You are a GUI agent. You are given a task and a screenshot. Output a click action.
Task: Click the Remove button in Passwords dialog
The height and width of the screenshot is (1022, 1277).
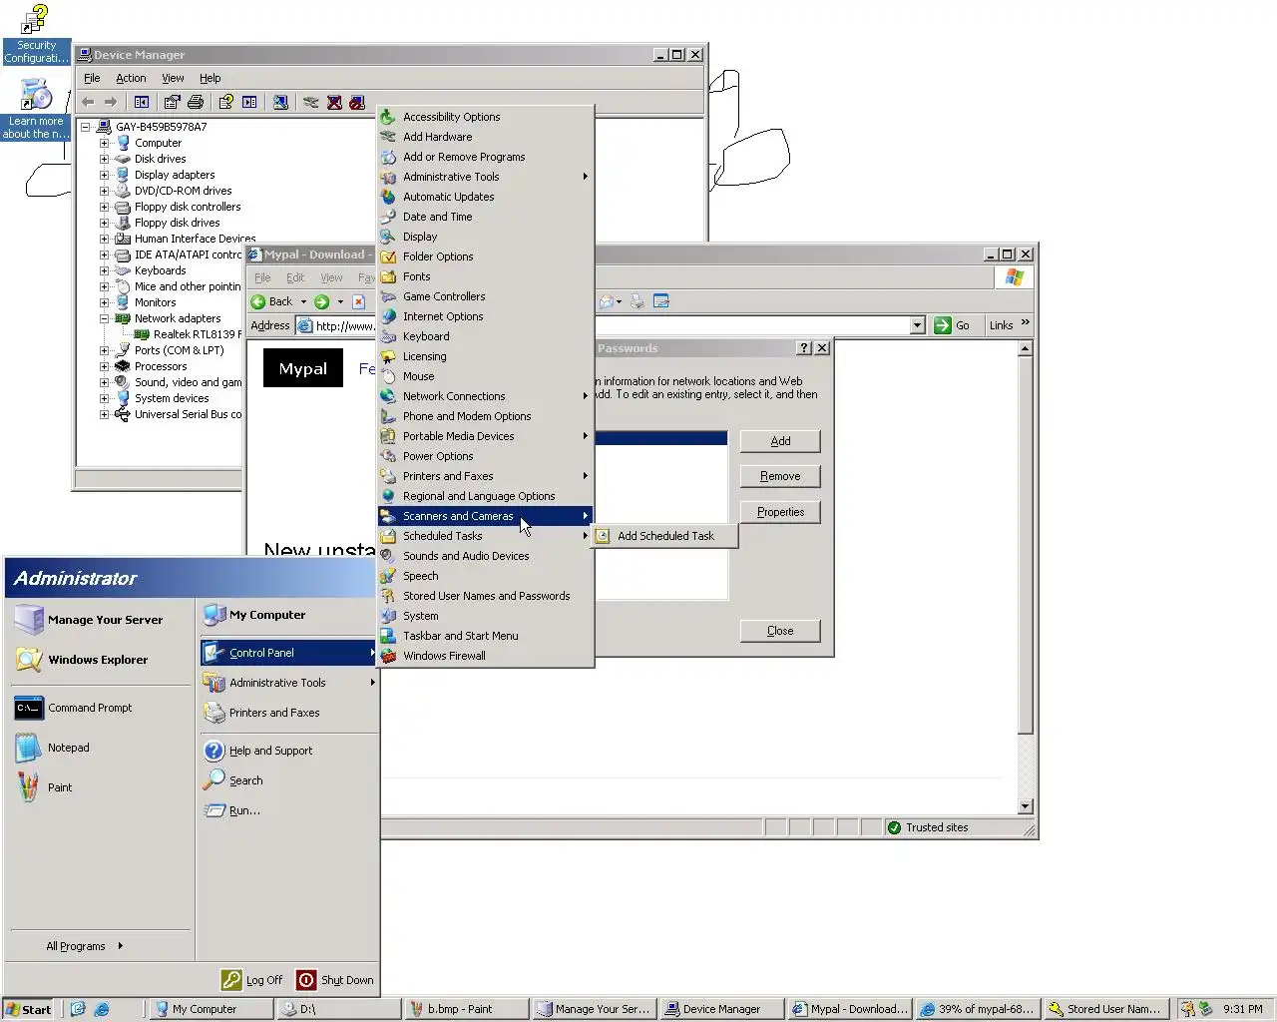(780, 476)
